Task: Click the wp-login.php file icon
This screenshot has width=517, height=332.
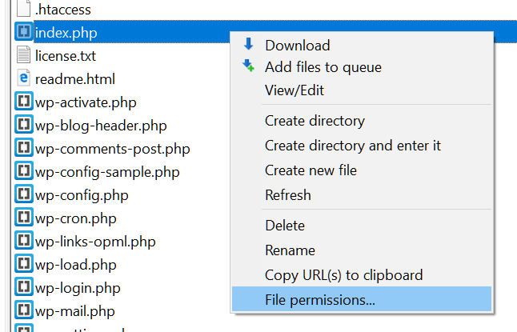Action: click(x=24, y=286)
